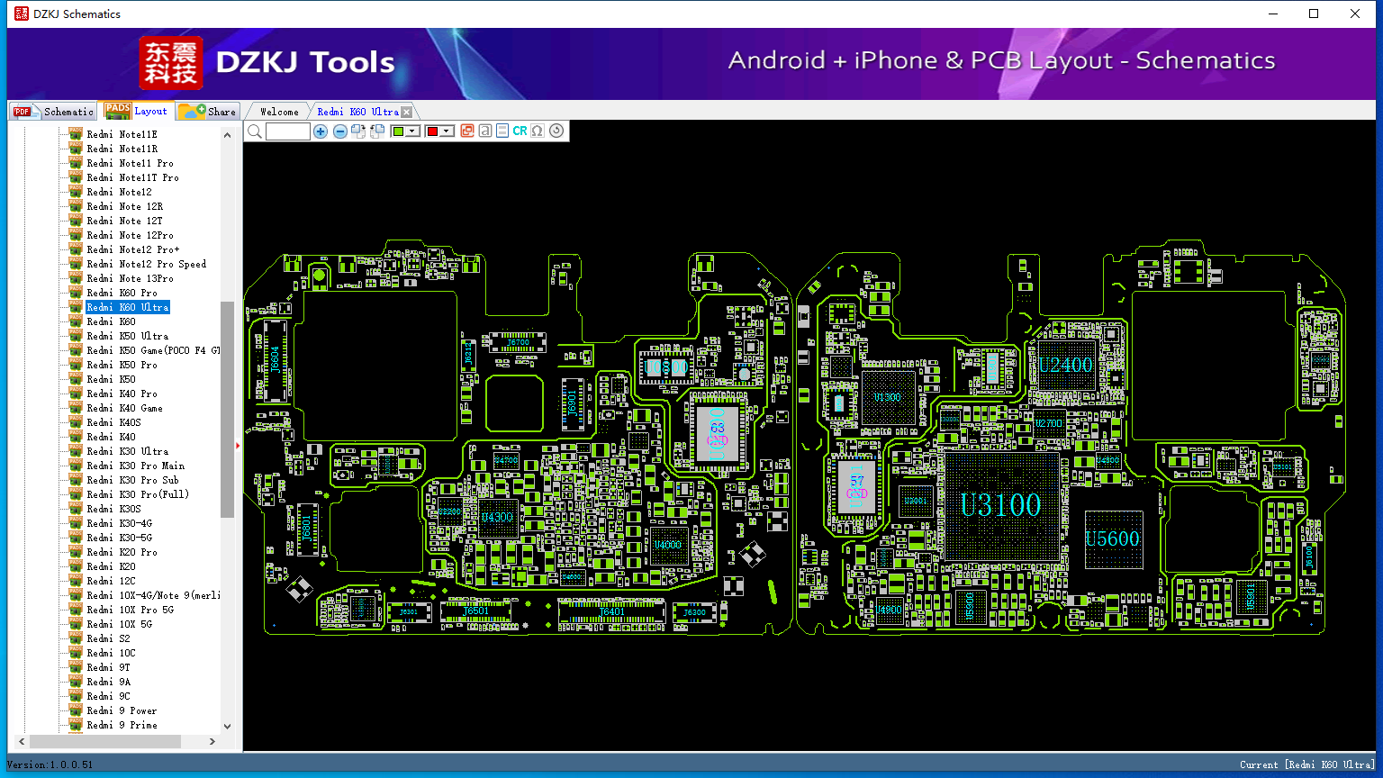Collapse the side panel with the red arrow

coord(238,445)
